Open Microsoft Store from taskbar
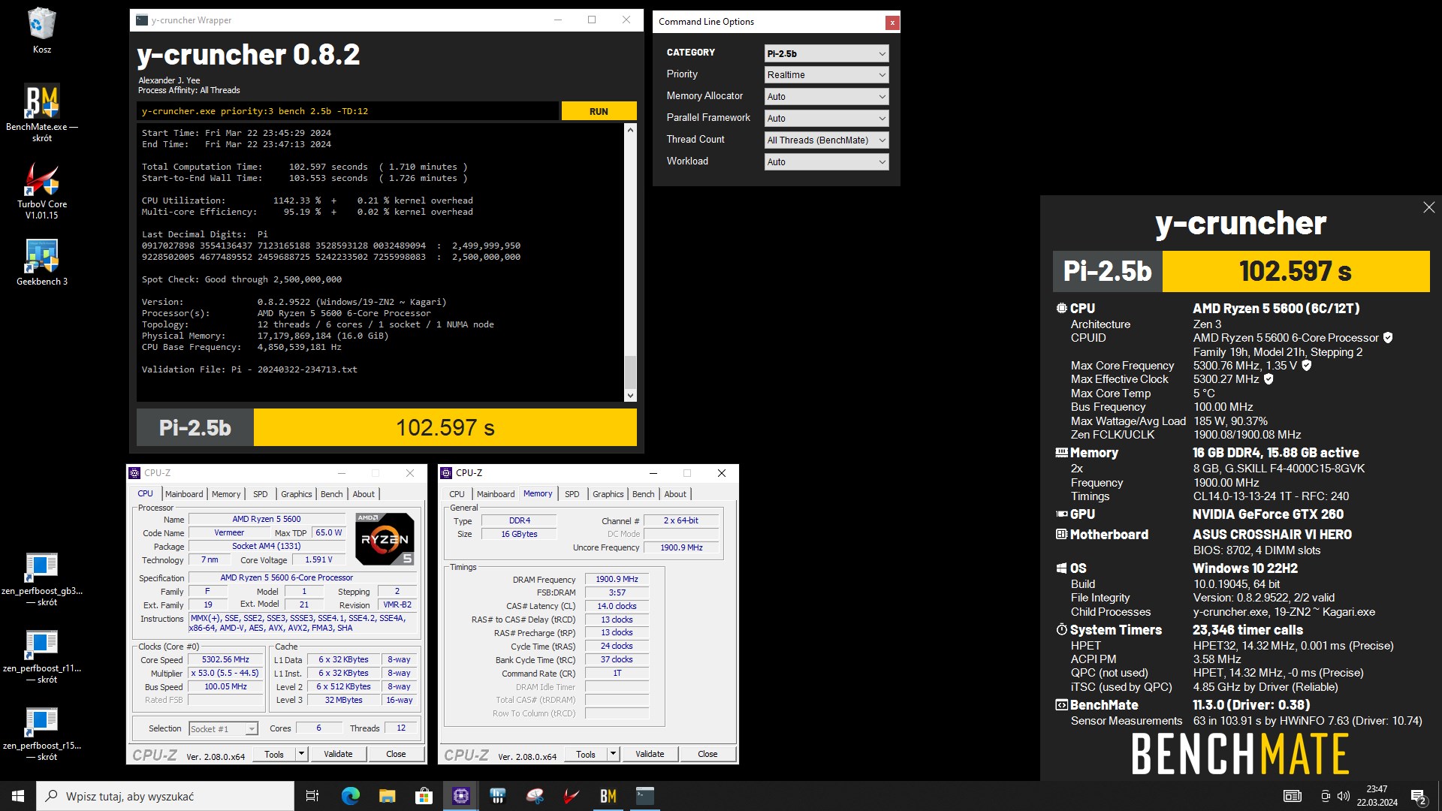Screen dimensions: 1442x811 [x=424, y=796]
